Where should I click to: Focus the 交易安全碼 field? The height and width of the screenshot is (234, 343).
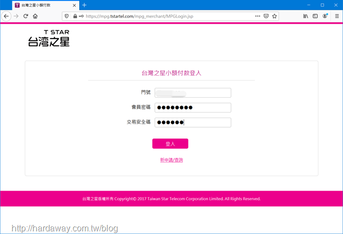193,122
